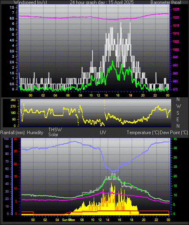Click the red '15' value on the rainfall axis
The height and width of the screenshot is (225, 189).
point(15,176)
